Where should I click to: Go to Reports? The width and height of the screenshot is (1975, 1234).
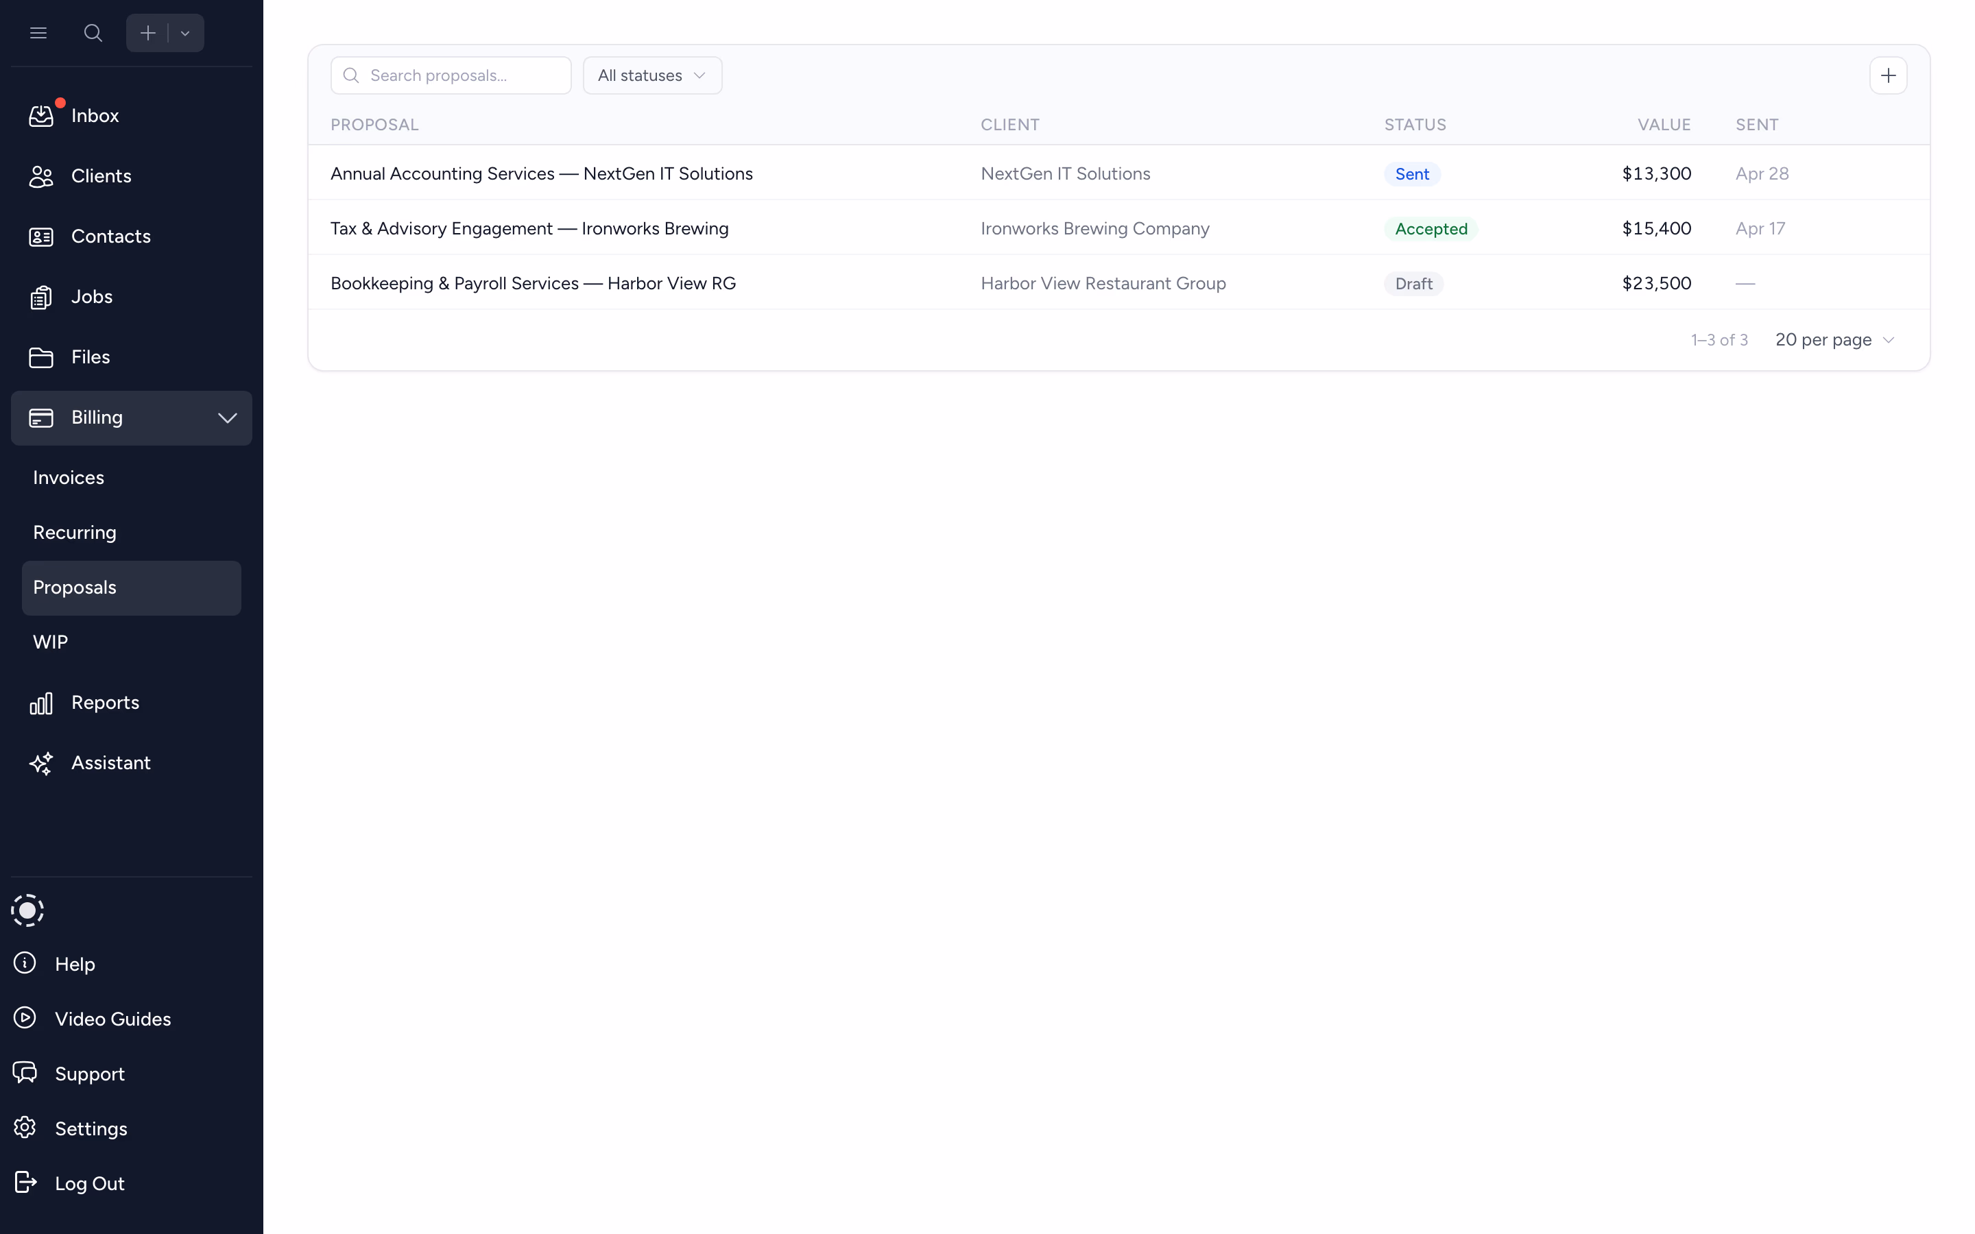(x=106, y=703)
